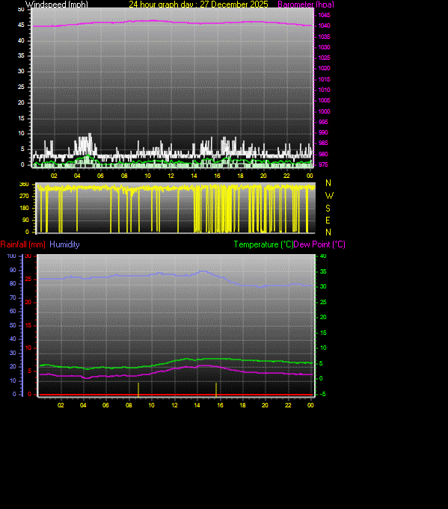Click the 990 barometer axis value
The height and width of the screenshot is (509, 448).
click(x=323, y=132)
